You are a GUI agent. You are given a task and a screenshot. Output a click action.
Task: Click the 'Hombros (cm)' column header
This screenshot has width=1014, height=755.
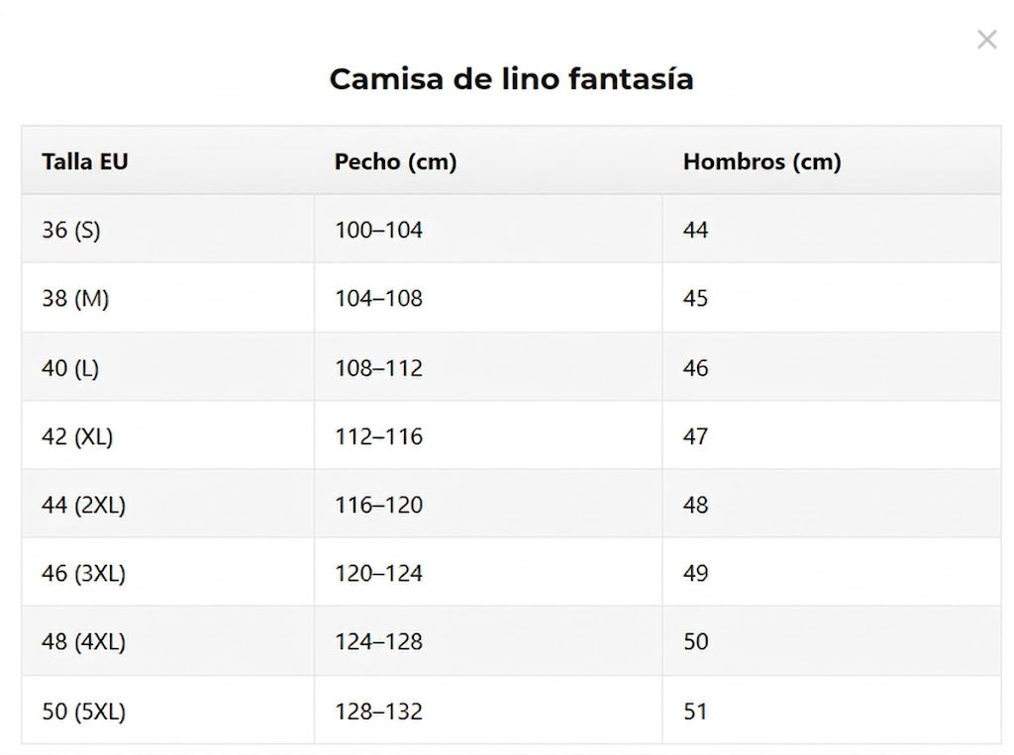tap(761, 161)
